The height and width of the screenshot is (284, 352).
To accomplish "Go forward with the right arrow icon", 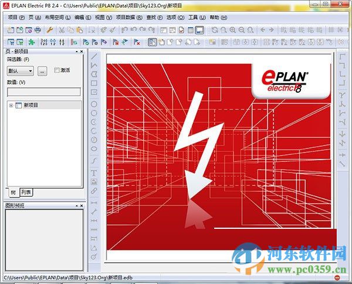I will tap(272, 30).
